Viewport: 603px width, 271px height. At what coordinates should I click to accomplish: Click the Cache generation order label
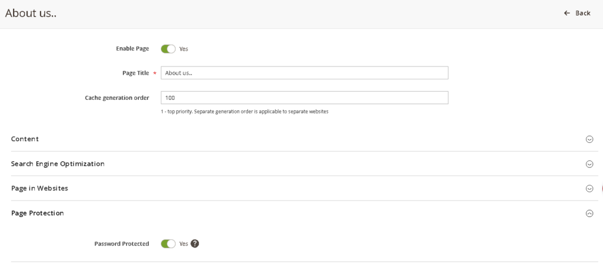click(x=117, y=98)
